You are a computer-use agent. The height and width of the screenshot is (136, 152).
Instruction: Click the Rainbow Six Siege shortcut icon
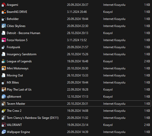[x=4, y=118]
